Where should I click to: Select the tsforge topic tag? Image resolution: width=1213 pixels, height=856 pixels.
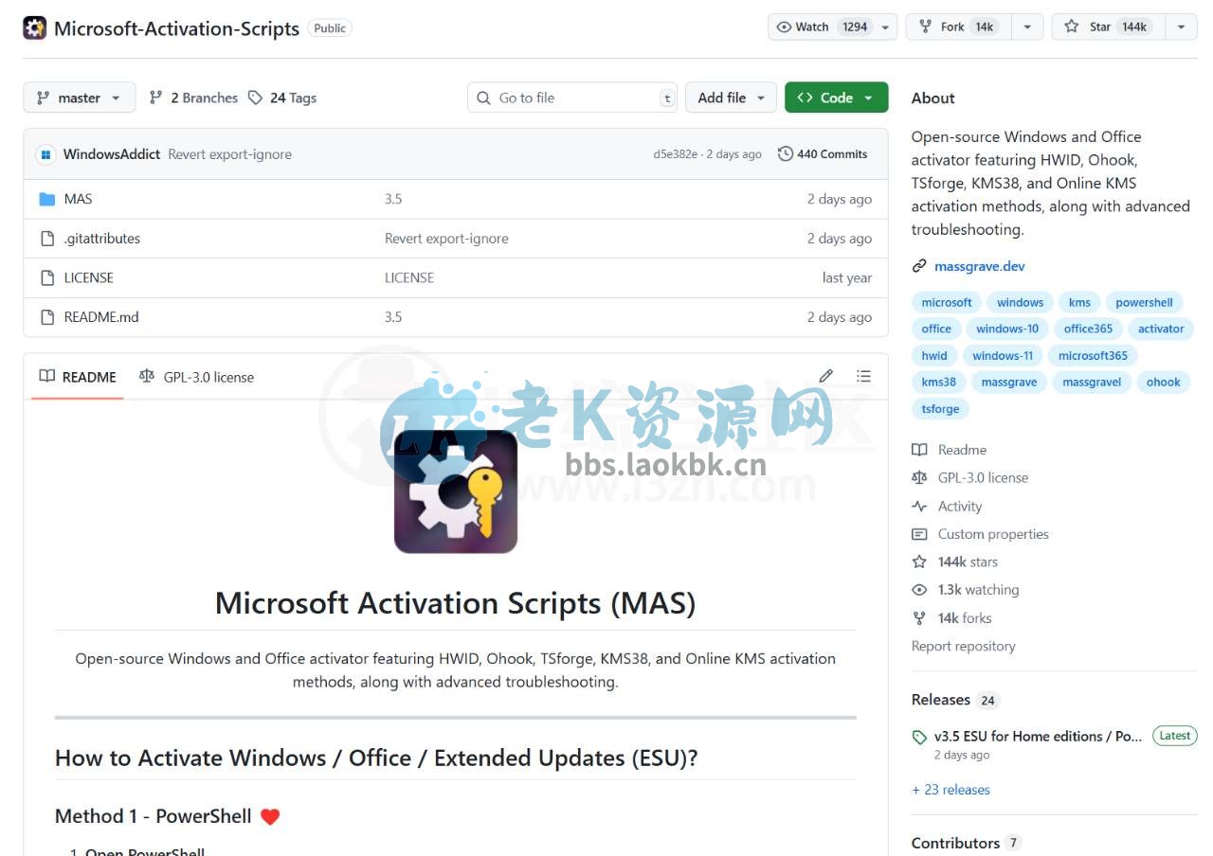(940, 409)
